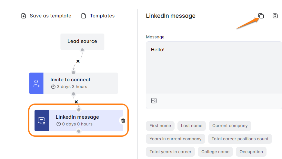Click the Templates document icon
The width and height of the screenshot is (282, 159).
pos(84,16)
